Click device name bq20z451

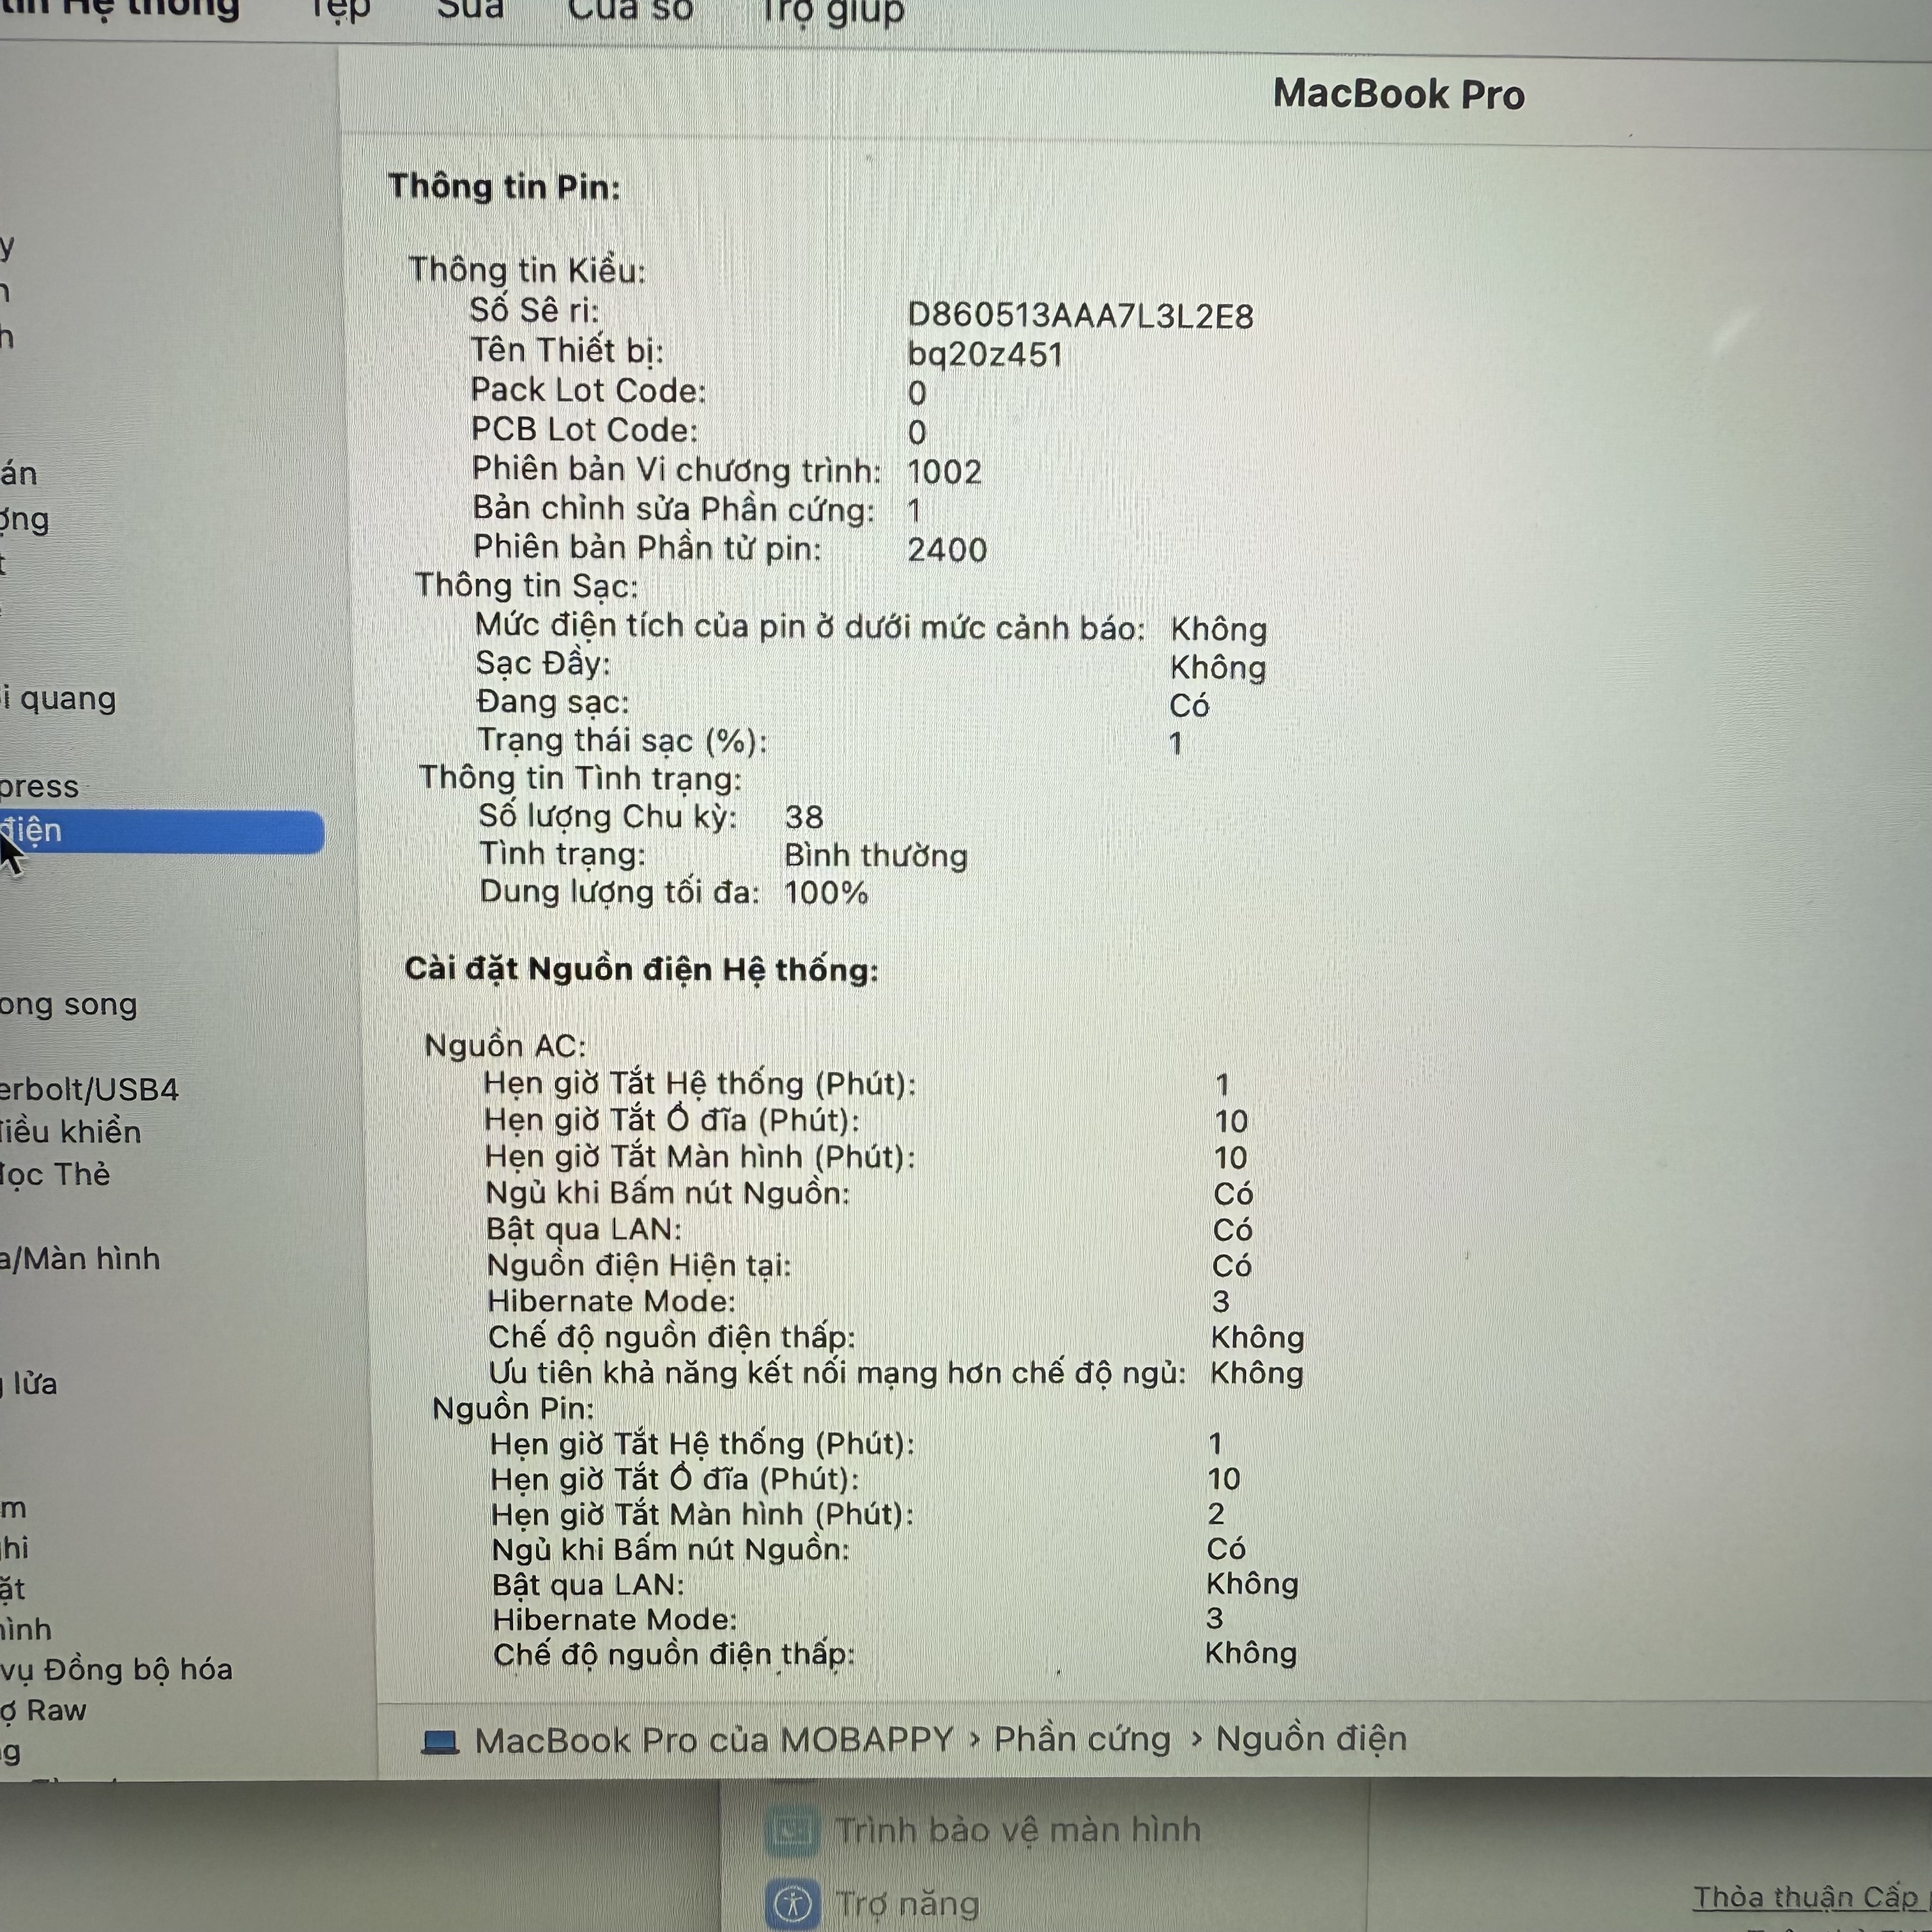click(985, 355)
